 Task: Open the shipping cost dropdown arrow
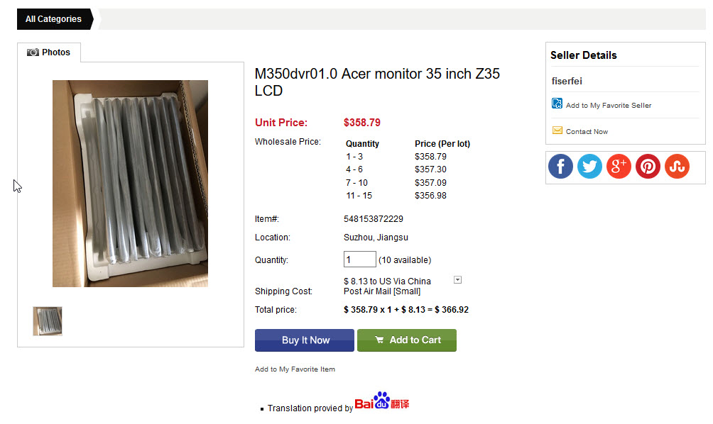click(457, 280)
